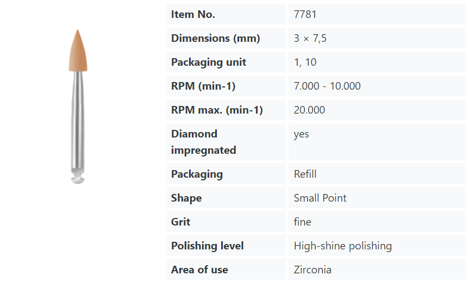Select the 3 × 7,5 dimensions value

[310, 38]
